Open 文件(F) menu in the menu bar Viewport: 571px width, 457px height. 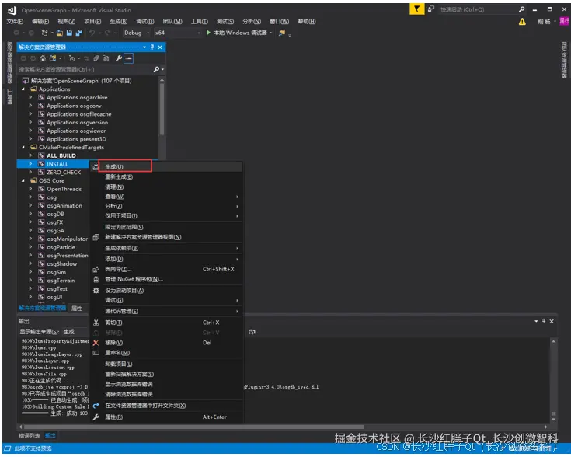pyautogui.click(x=15, y=22)
